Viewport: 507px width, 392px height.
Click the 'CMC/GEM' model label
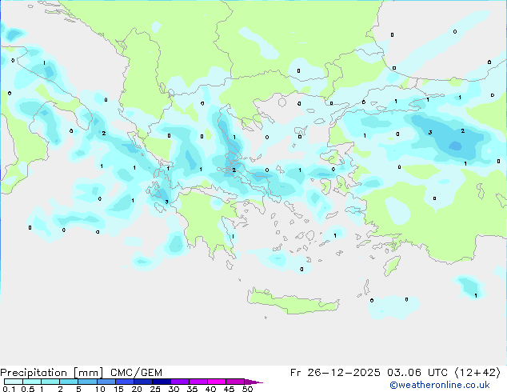click(136, 373)
